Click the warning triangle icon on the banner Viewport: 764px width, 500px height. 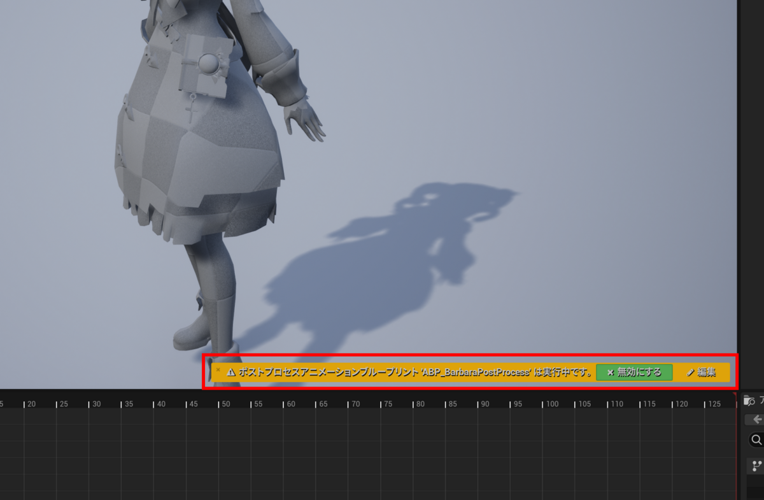pyautogui.click(x=231, y=373)
